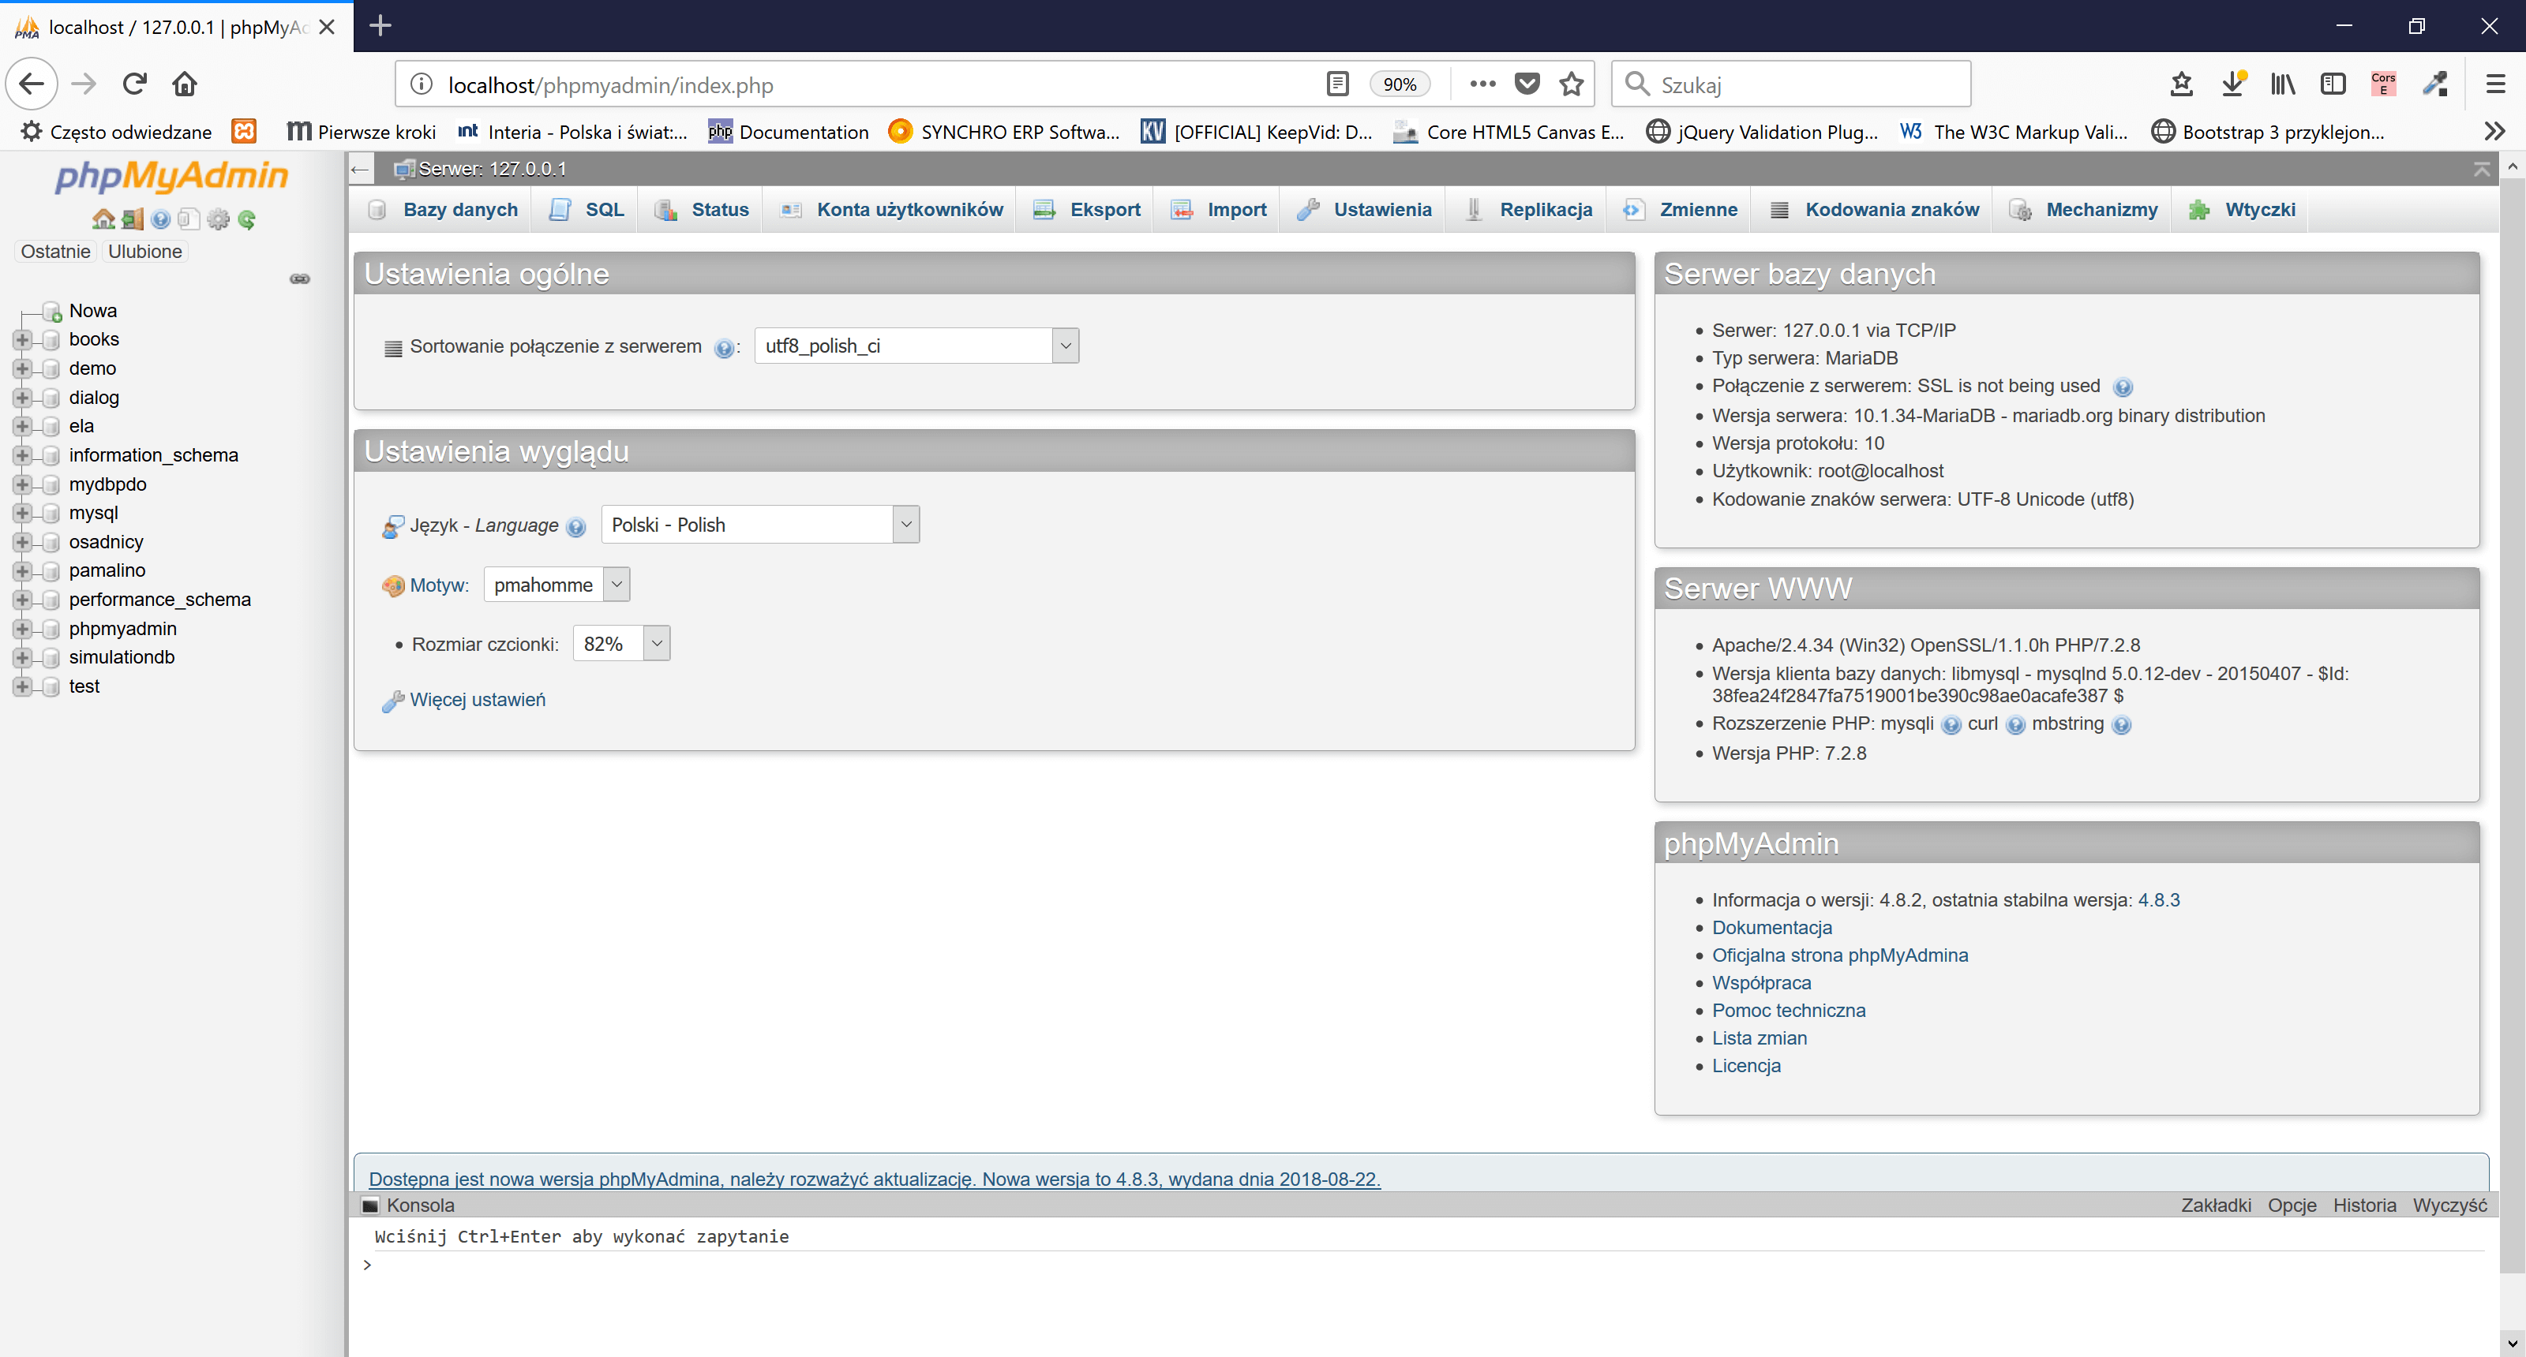Click Wyczyść in the console bar
The image size is (2526, 1357).
pyautogui.click(x=2449, y=1206)
